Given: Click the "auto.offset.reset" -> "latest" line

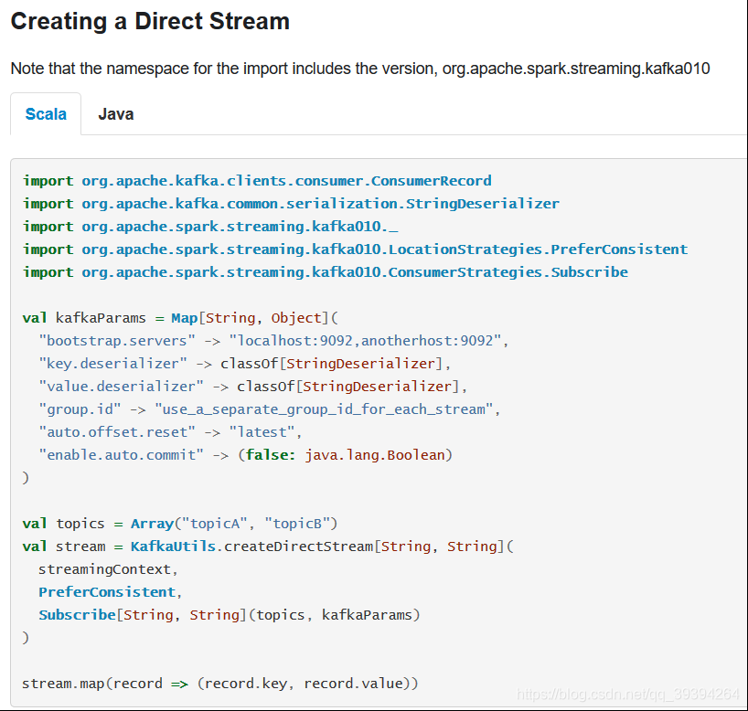Looking at the screenshot, I should tap(170, 432).
